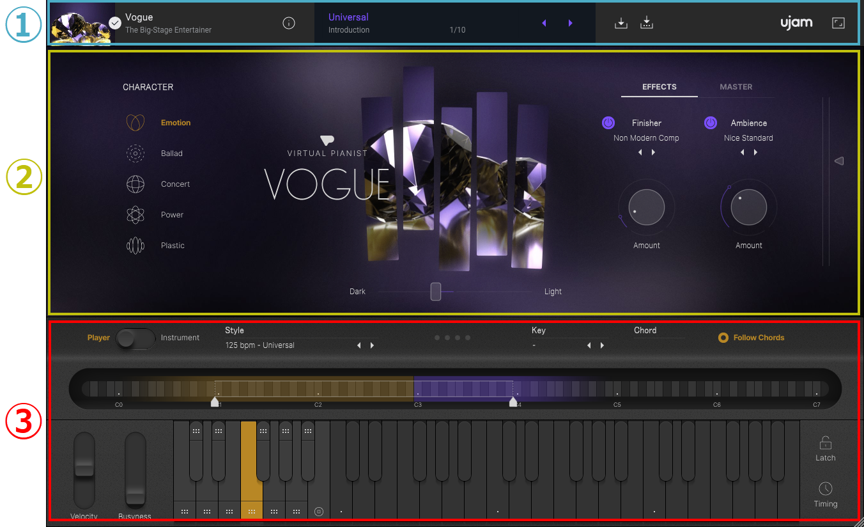Select next Finisher mode with right arrow

click(x=653, y=153)
